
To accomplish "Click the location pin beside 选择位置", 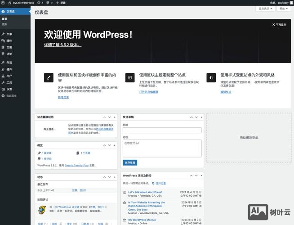I will click(153, 183).
